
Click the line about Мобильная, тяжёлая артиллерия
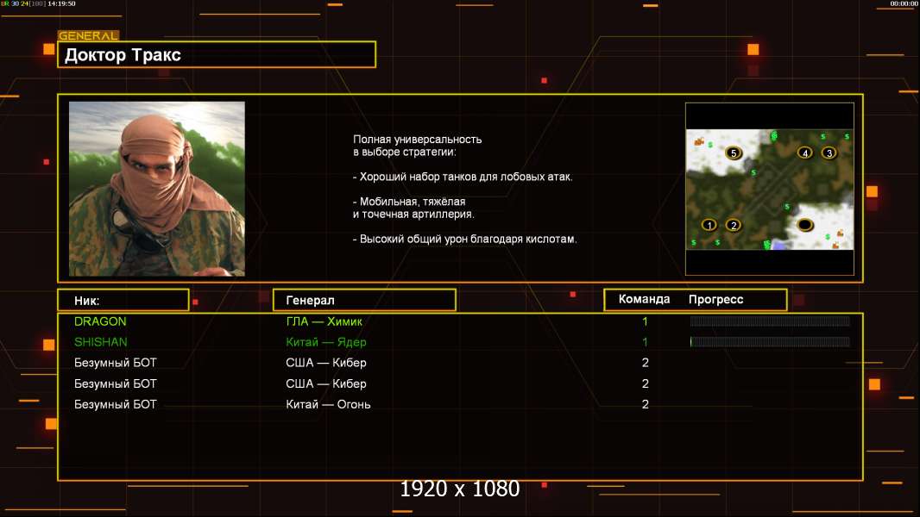pyautogui.click(x=413, y=208)
